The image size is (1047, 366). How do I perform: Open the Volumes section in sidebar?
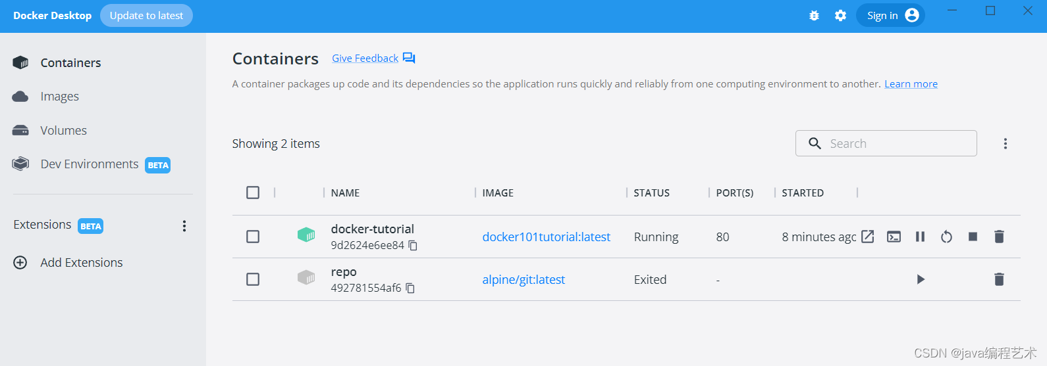coord(63,131)
